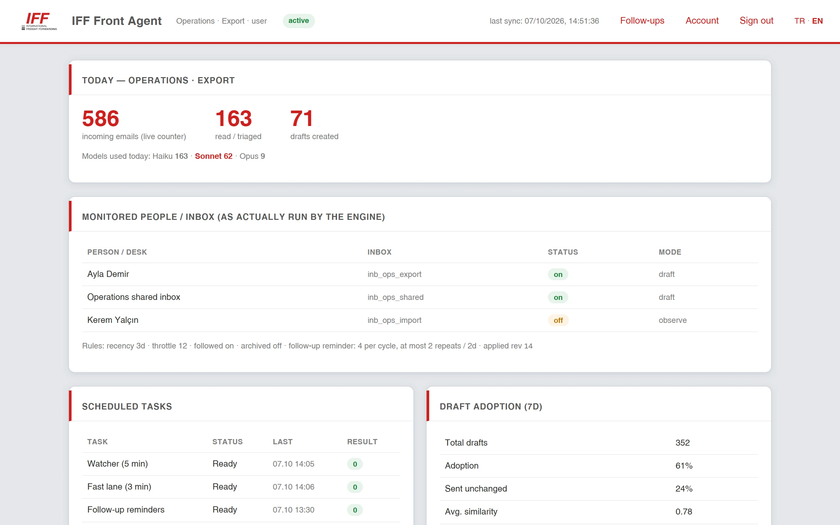Click the inb_ops_shared inbox cell
The width and height of the screenshot is (840, 525).
(395, 297)
